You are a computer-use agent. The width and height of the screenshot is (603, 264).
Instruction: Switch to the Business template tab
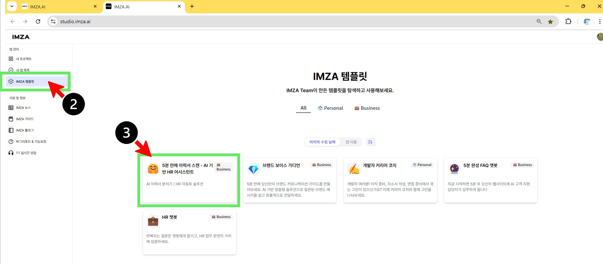click(367, 108)
